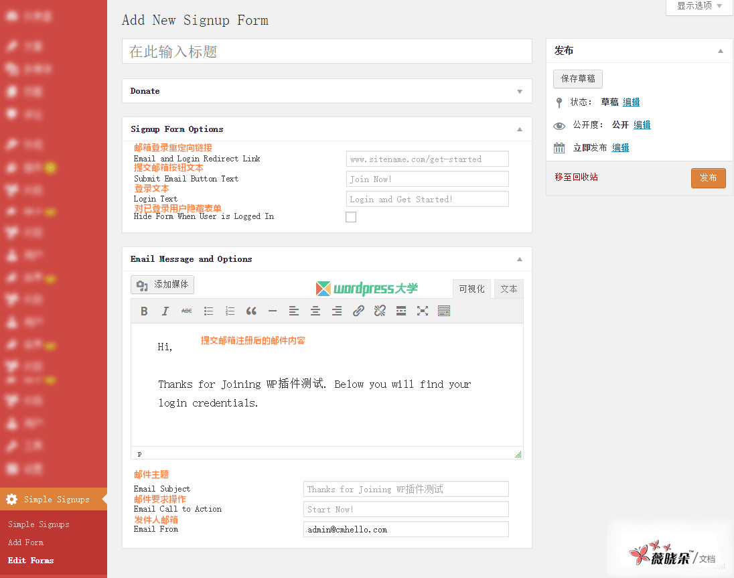The height and width of the screenshot is (578, 734).
Task: Collapse the Email Message and Options panel
Action: click(520, 259)
